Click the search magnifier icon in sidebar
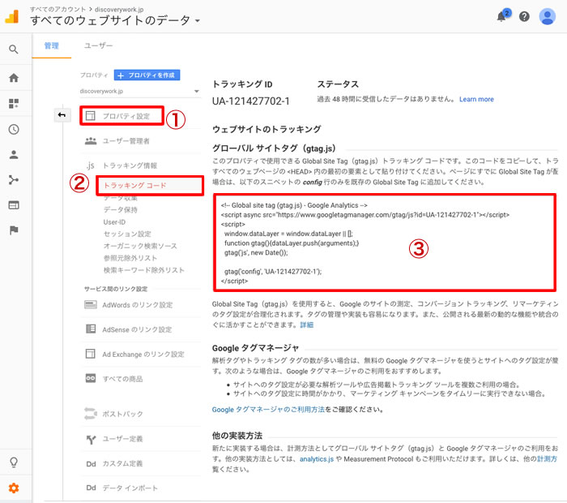The width and height of the screenshot is (567, 503). [x=14, y=49]
